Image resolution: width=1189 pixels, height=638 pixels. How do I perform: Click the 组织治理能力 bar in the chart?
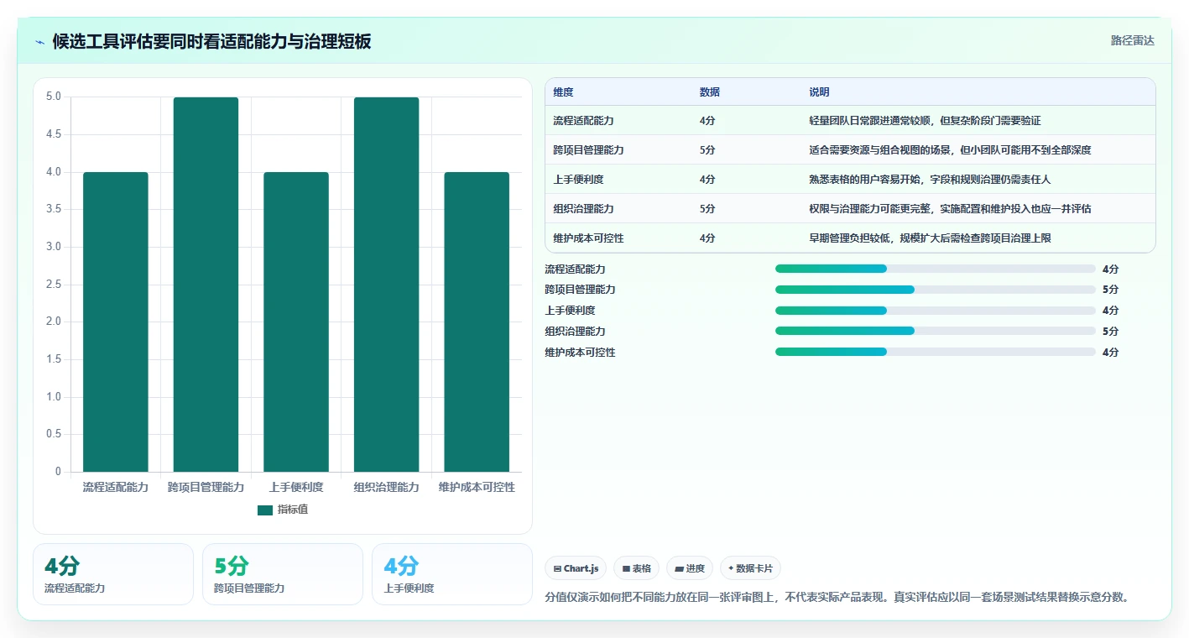(386, 285)
